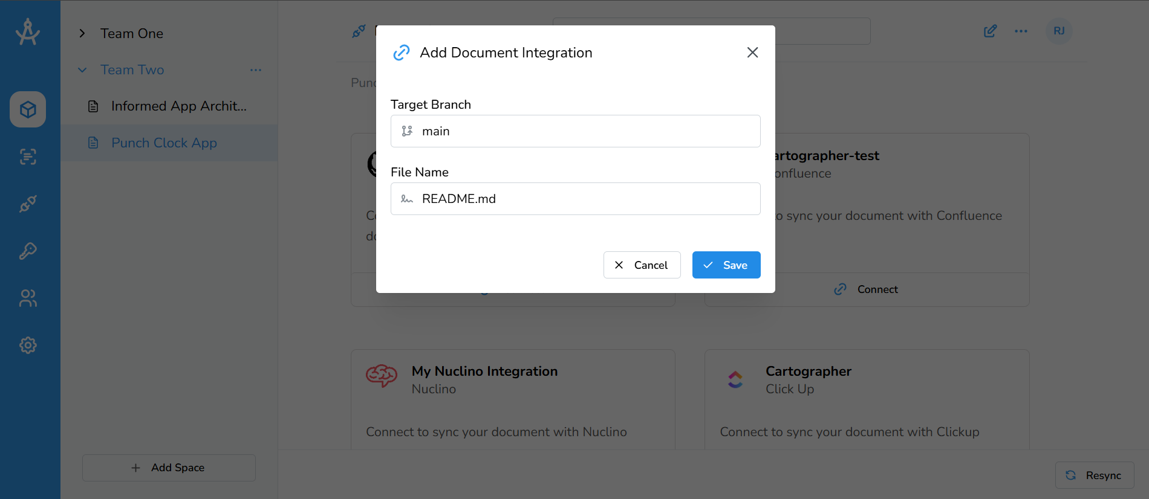The width and height of the screenshot is (1149, 499).
Task: Open Punch Clock App document
Action: tap(164, 143)
